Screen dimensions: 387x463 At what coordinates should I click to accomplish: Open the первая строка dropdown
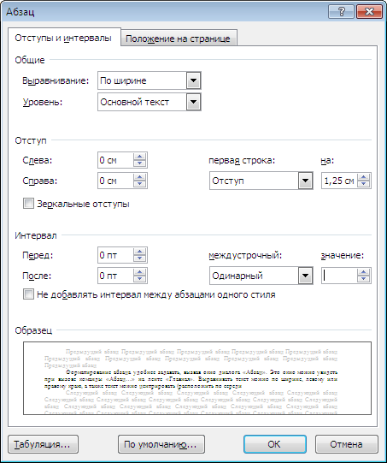pos(305,181)
